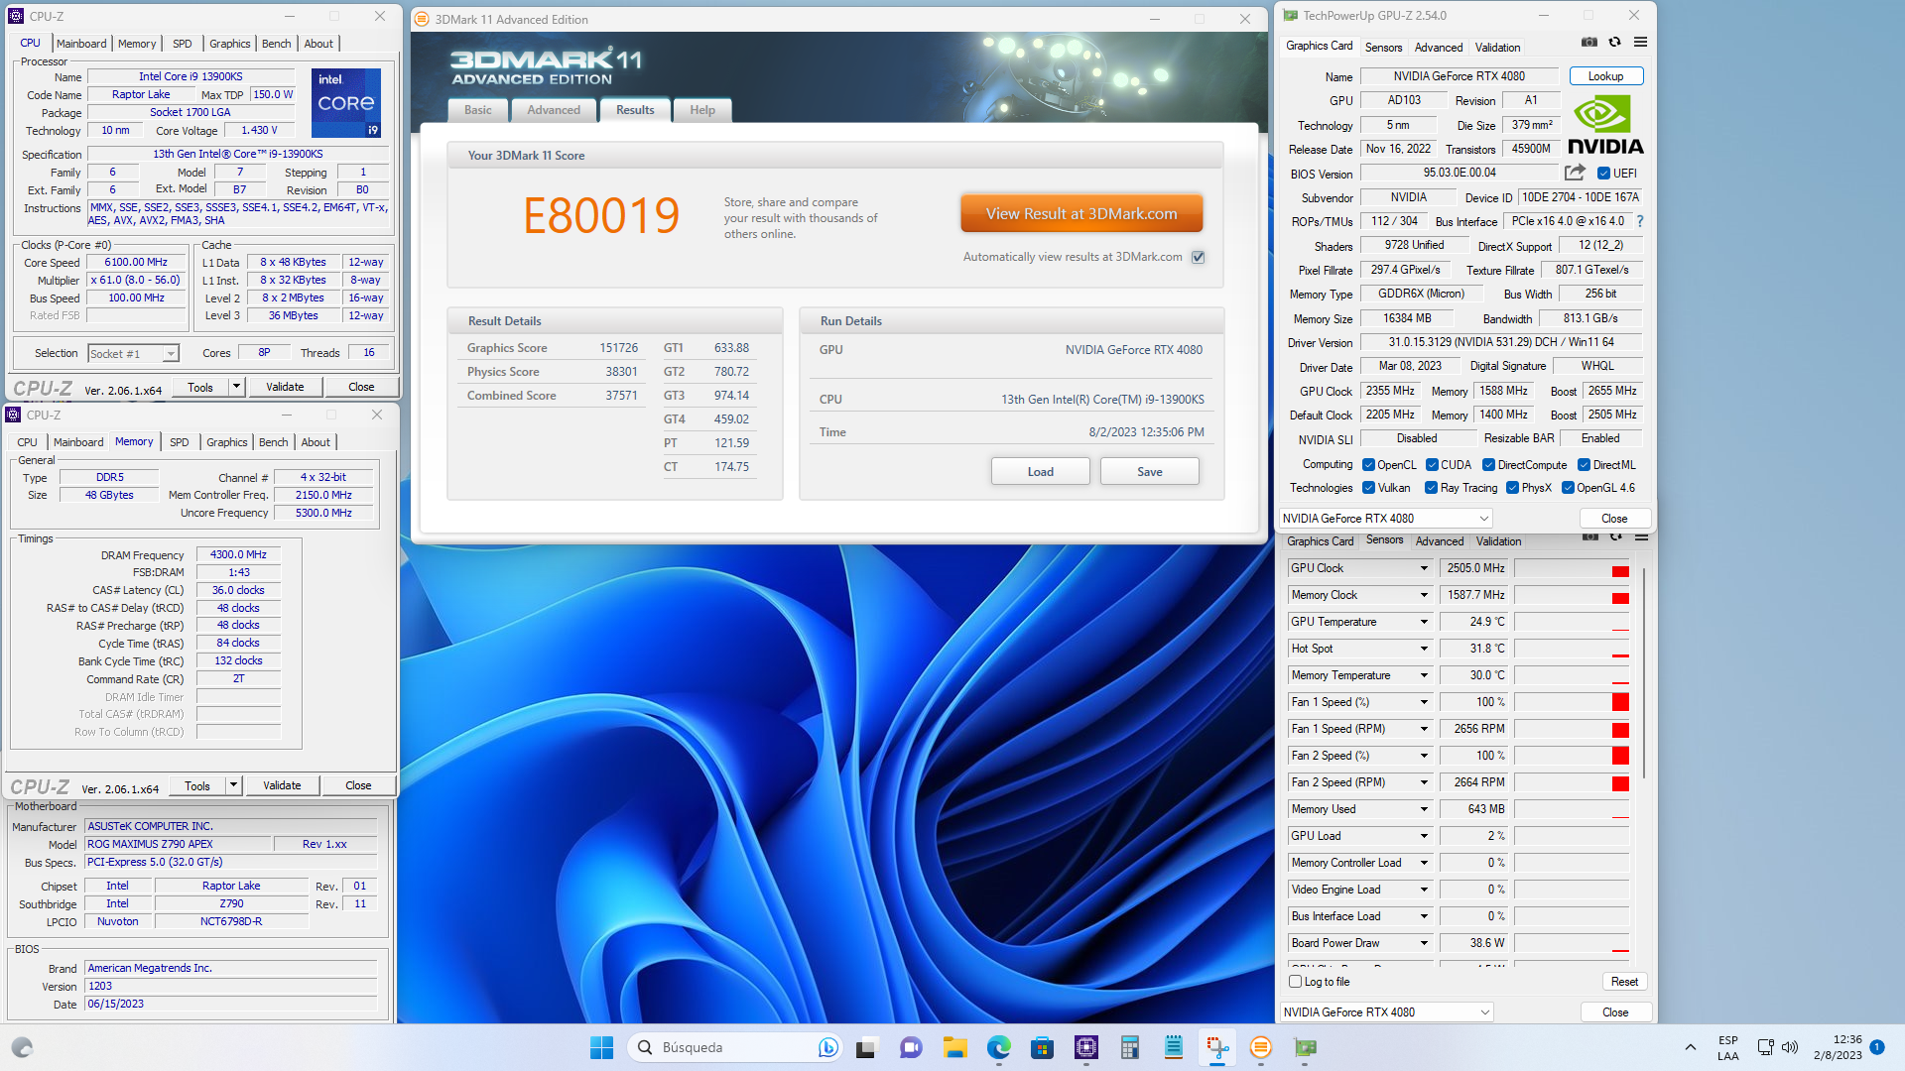Click the GPU-Z refresh icon
This screenshot has width=1905, height=1071.
click(1614, 43)
